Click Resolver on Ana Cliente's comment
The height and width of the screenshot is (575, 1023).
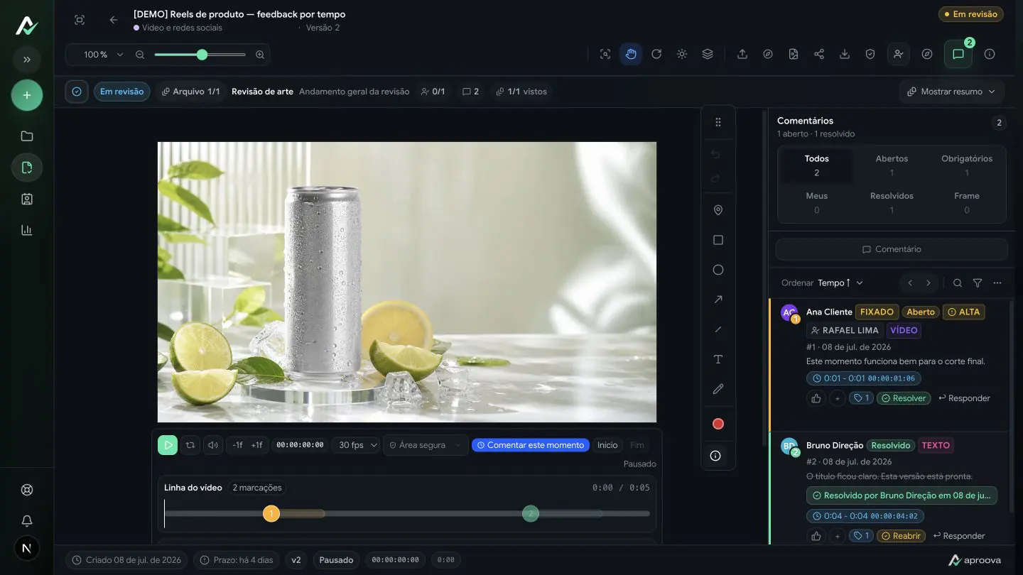coord(904,398)
